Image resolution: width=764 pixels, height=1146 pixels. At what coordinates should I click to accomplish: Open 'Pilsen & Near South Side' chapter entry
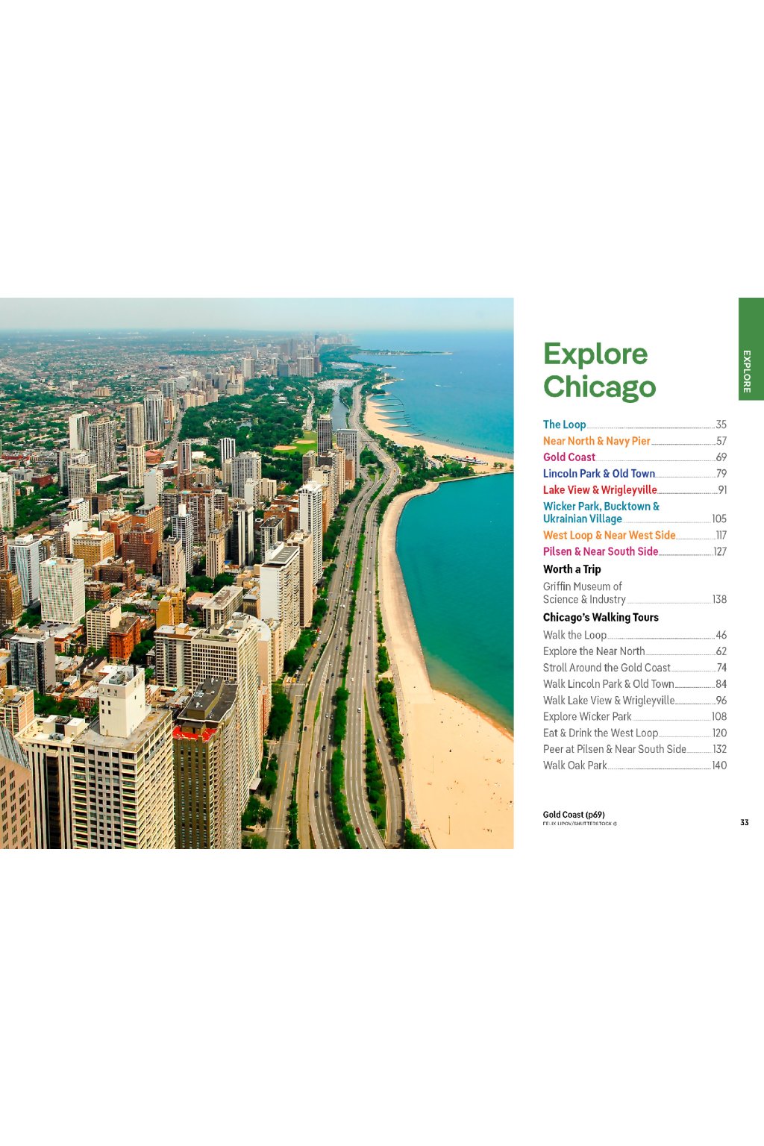(x=634, y=552)
